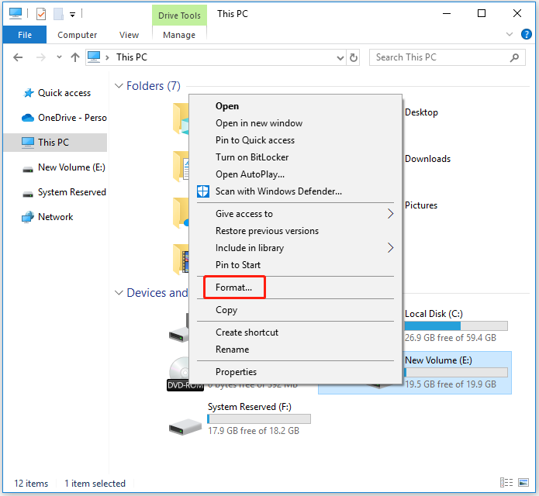Choose Properties from the context menu
Image resolution: width=539 pixels, height=496 pixels.
pyautogui.click(x=295, y=372)
